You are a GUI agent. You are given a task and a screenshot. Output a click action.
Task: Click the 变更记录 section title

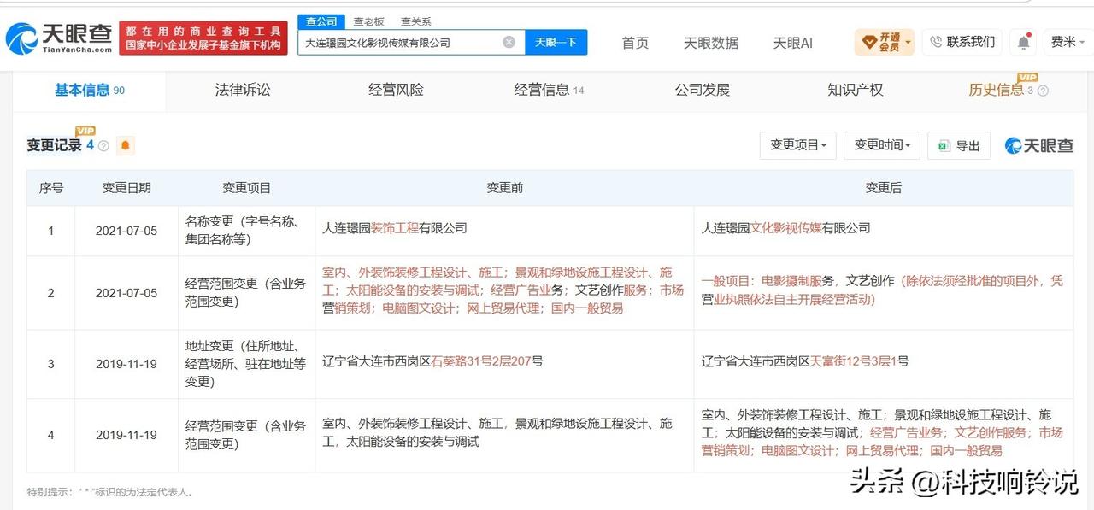54,145
